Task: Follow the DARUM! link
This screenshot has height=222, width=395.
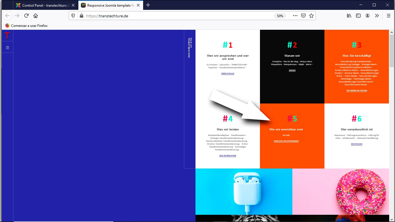Action: click(292, 71)
